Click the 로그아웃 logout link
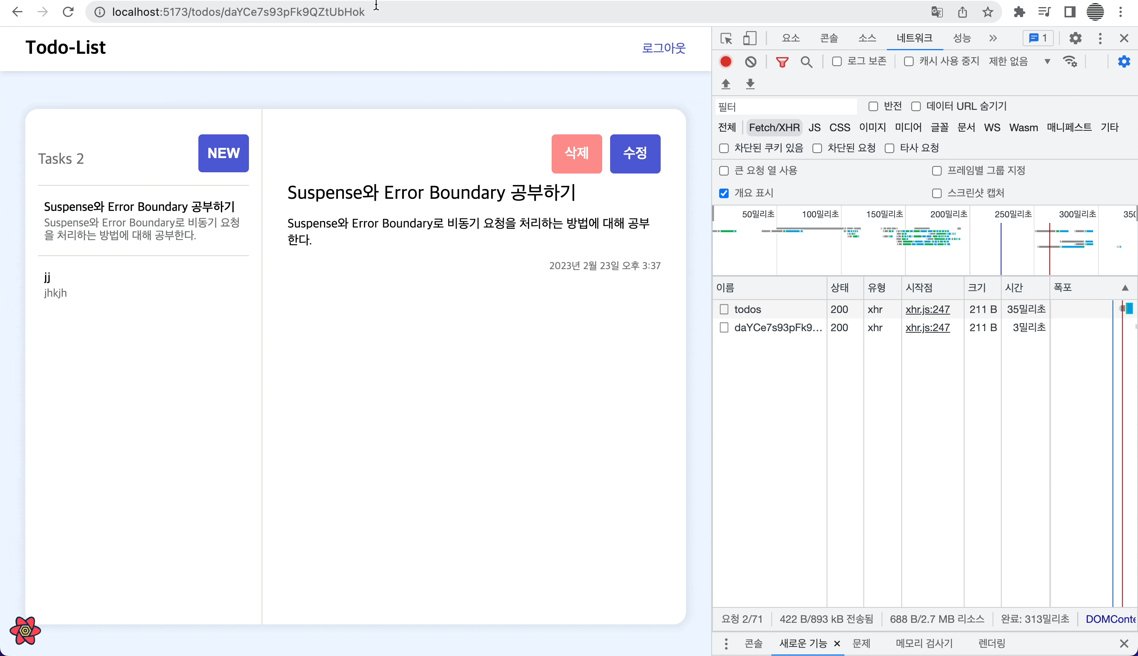The height and width of the screenshot is (656, 1138). tap(663, 48)
